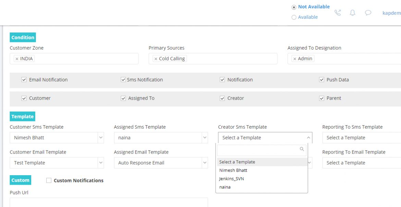This screenshot has width=401, height=207.
Task: Uncheck the Notification checkbox
Action: [x=222, y=80]
